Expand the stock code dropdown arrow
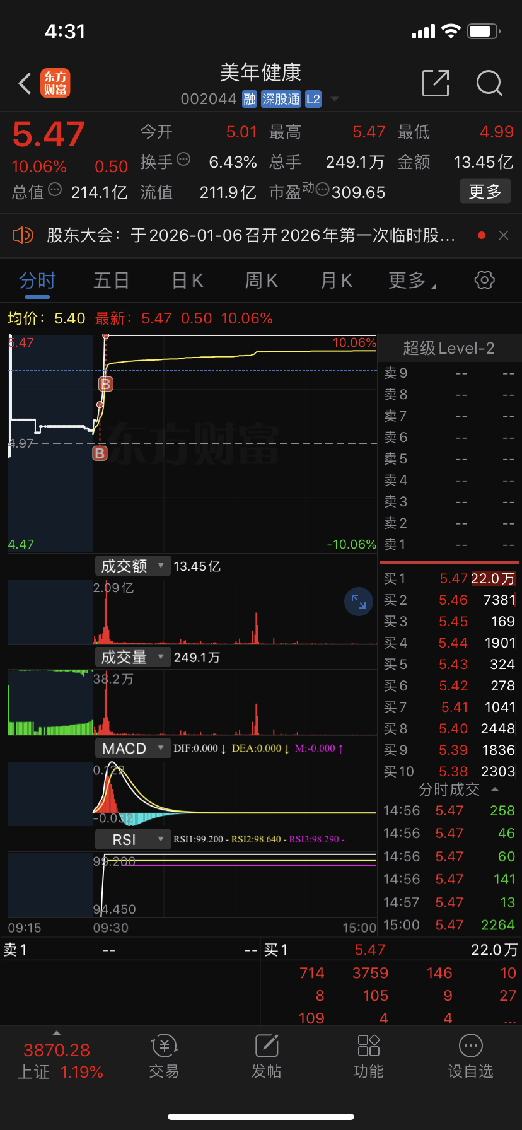522x1130 pixels. [x=335, y=99]
